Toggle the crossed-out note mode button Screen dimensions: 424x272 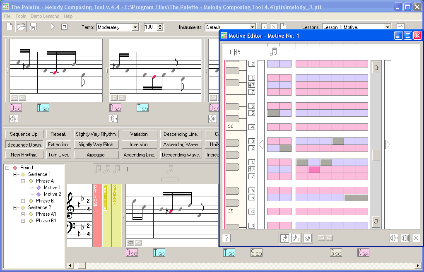[x=307, y=238]
